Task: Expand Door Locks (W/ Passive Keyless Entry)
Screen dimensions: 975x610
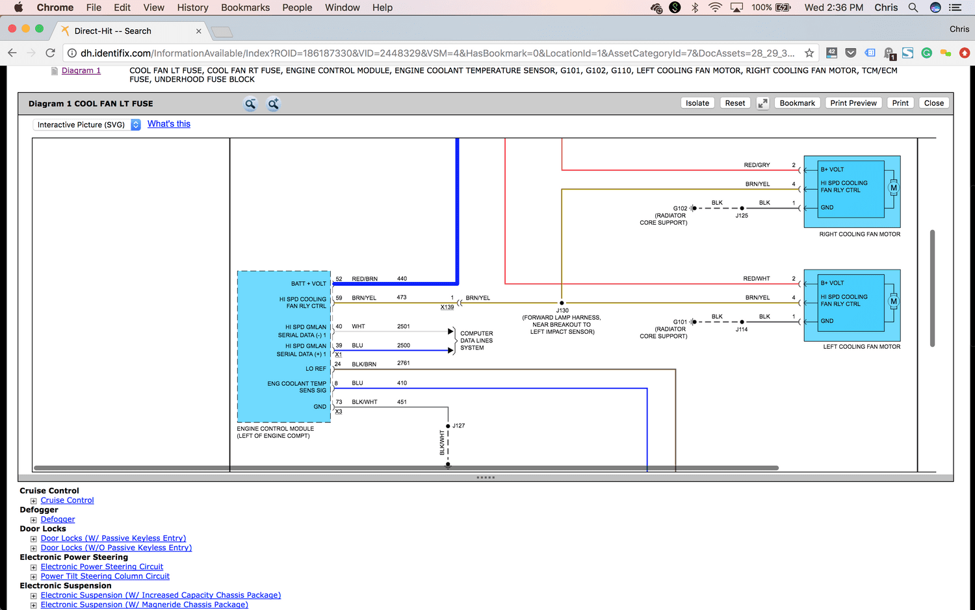Action: [x=33, y=539]
